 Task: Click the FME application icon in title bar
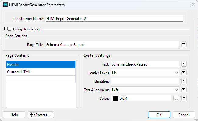point(5,5)
